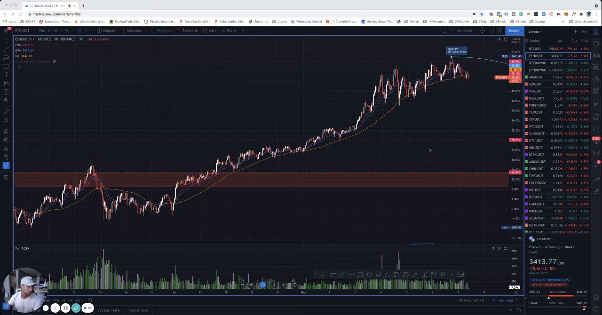
Task: Open the watchlist panel icon
Action: pos(596,31)
